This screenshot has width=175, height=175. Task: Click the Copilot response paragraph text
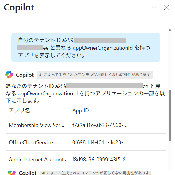coord(85,93)
